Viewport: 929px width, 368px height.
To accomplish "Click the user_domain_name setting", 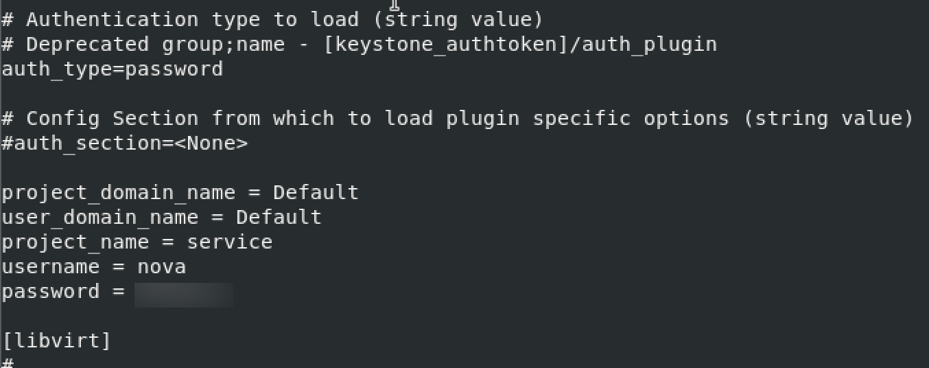I will coord(162,218).
